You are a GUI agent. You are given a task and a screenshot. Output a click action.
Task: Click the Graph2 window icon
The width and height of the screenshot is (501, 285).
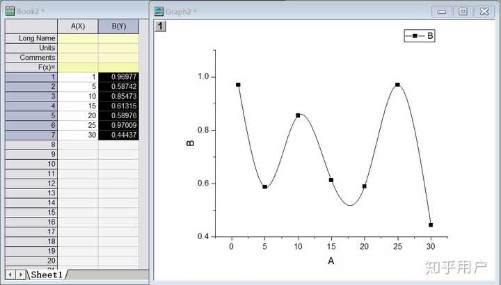pyautogui.click(x=159, y=12)
